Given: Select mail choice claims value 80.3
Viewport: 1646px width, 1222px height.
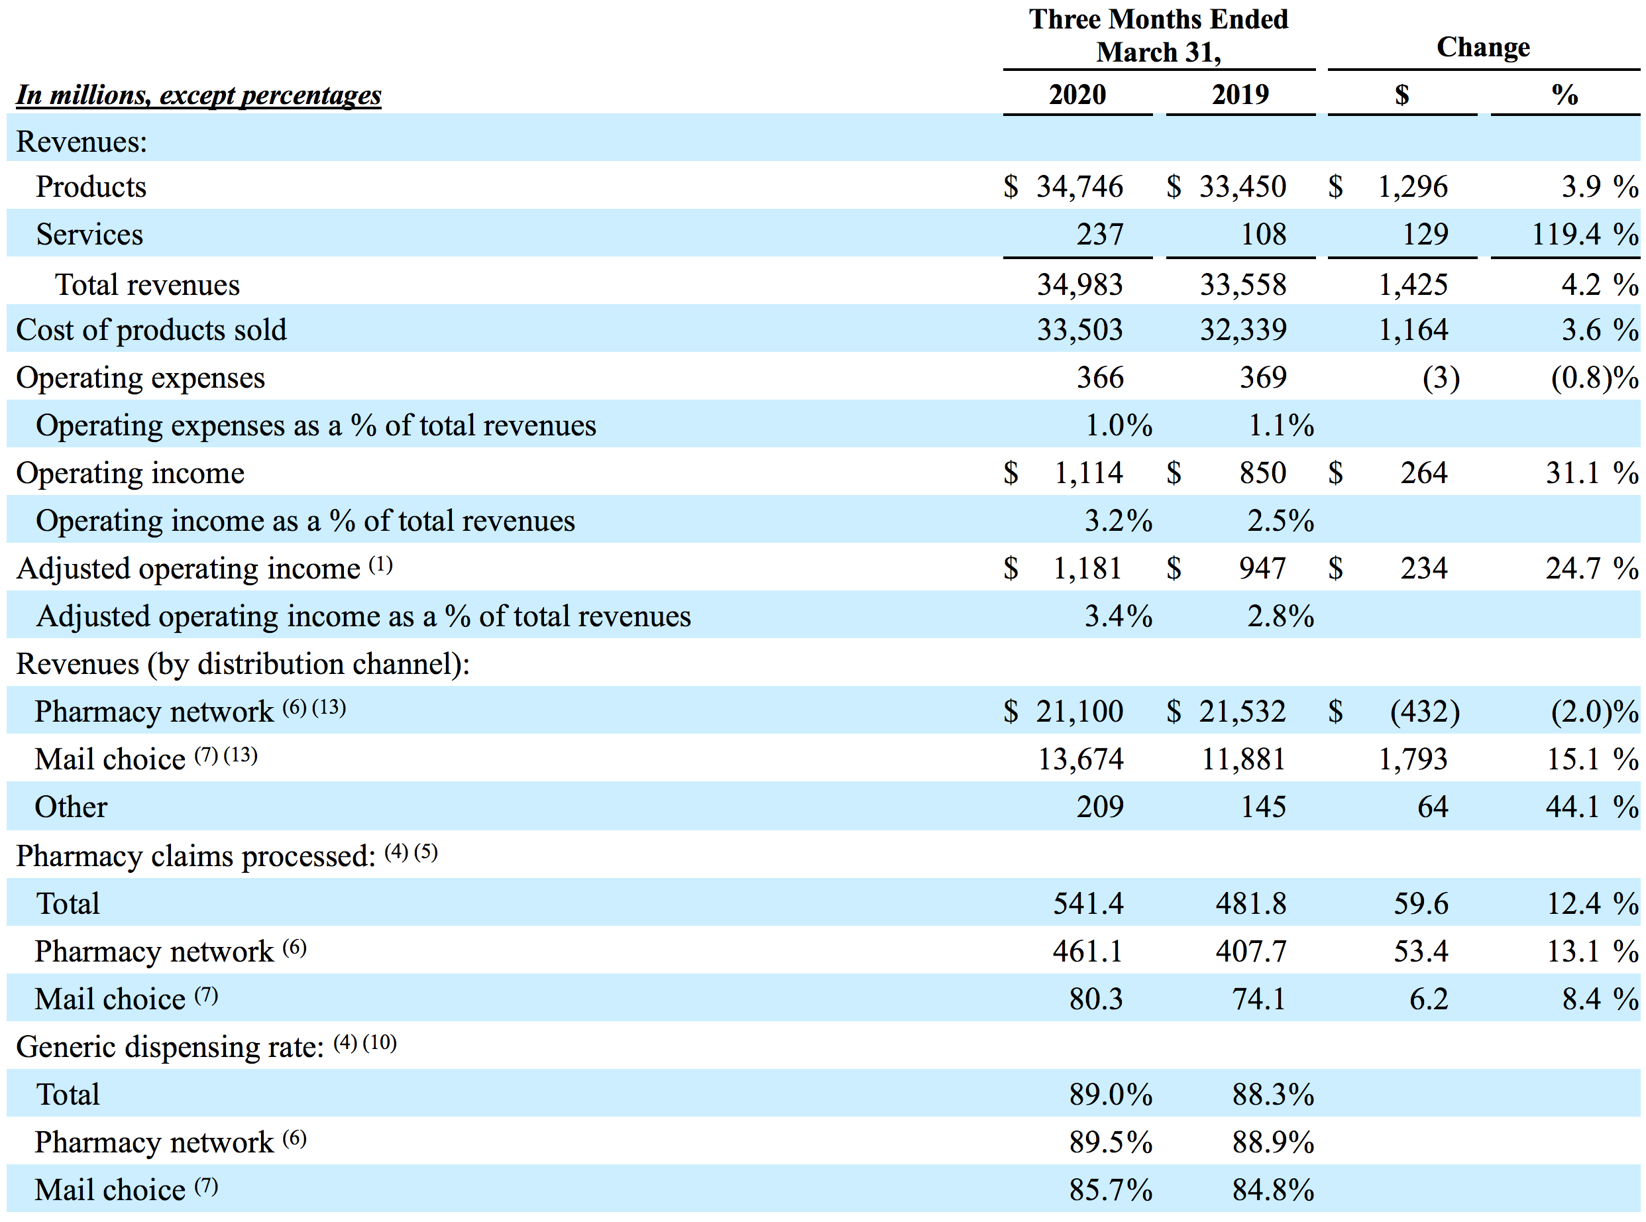Looking at the screenshot, I should 1096,999.
